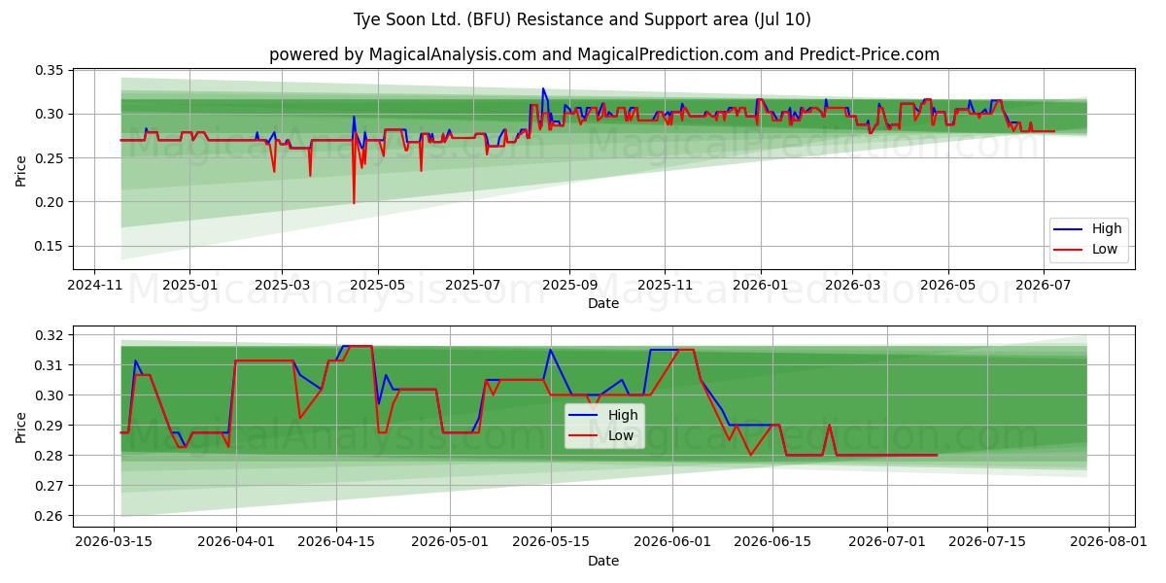Click the '2026-05-15' tick label
Viewport: 1166px width, 583px height.
click(x=551, y=543)
